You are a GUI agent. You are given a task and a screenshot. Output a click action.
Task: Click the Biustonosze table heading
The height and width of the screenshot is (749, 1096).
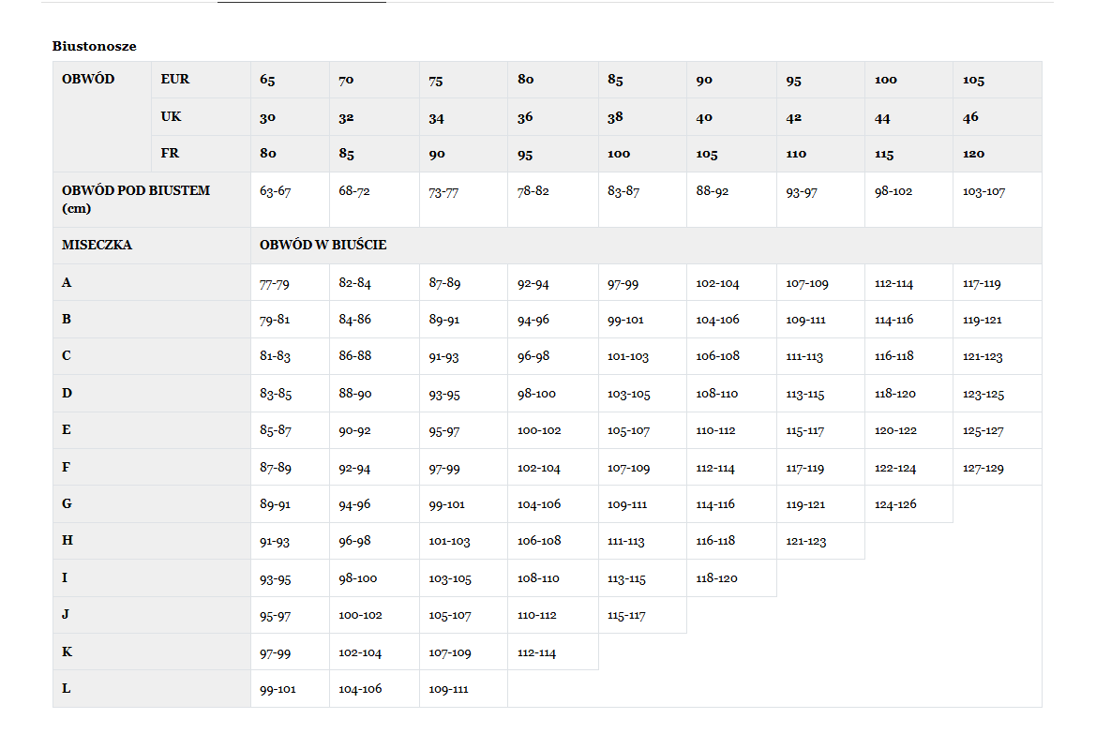pyautogui.click(x=94, y=46)
